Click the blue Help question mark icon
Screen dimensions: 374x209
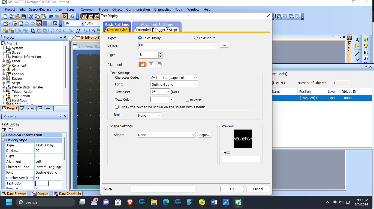click(x=73, y=17)
